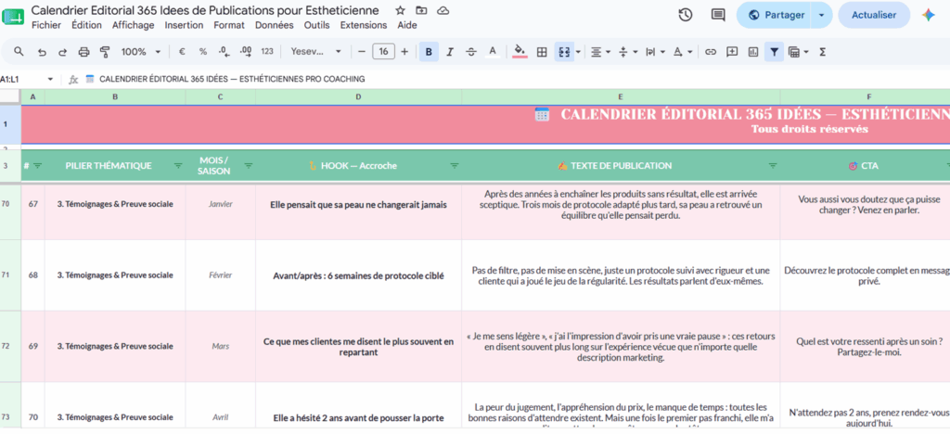Click the search magnifier in toolbar

[19, 51]
